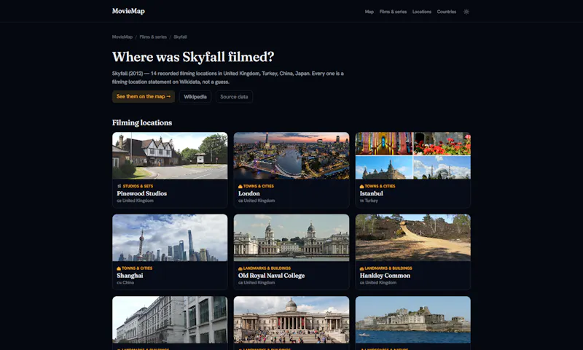Screen dimensions: 583x350
Task: Click heading 'Where was Skyfall filmed?'
Action: tap(193, 57)
